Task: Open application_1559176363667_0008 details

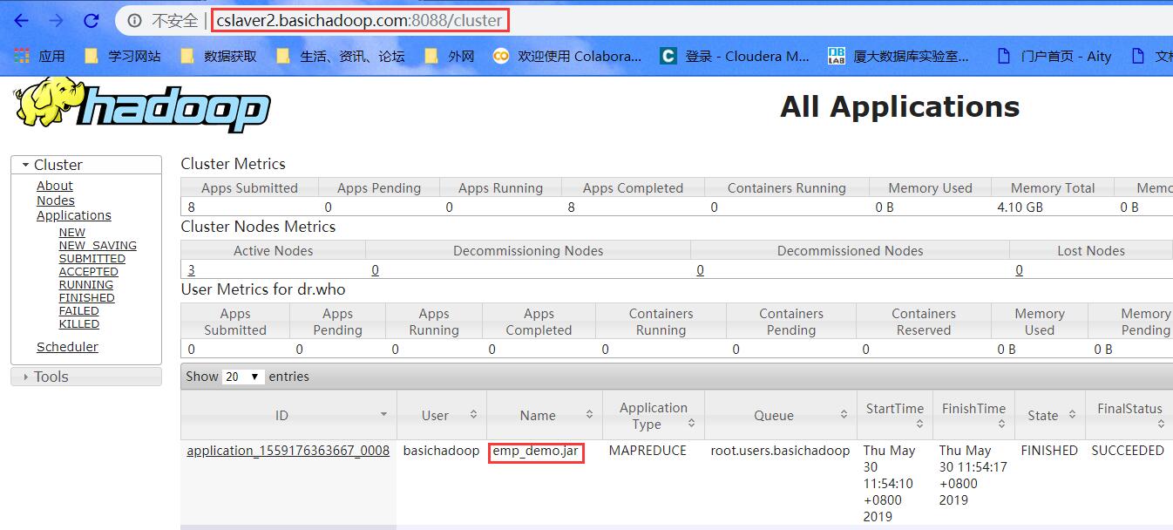Action: pos(288,451)
